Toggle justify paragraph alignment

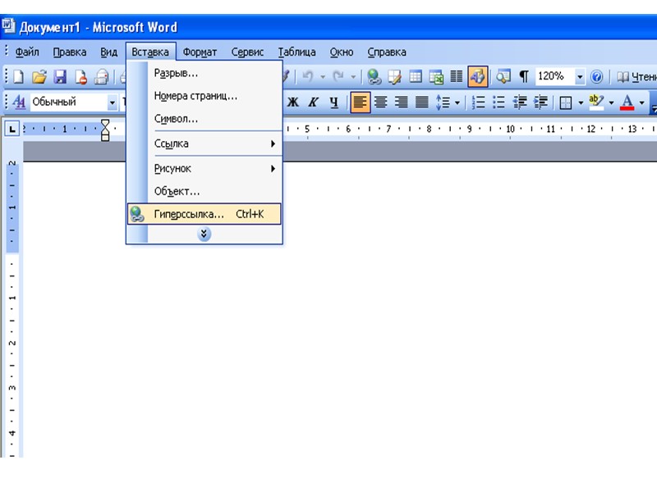coord(421,102)
